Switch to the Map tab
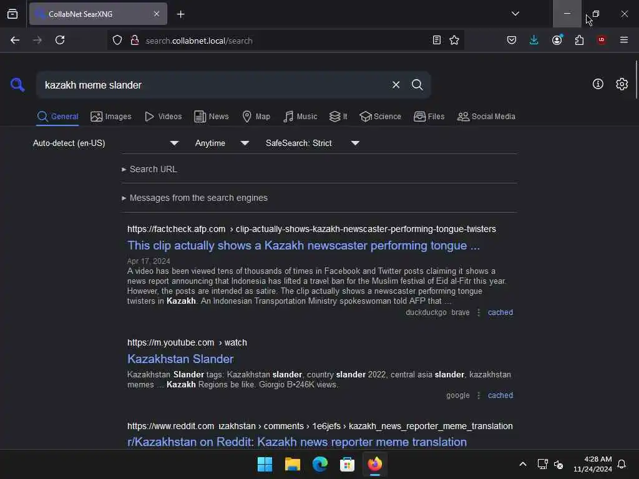 click(256, 117)
